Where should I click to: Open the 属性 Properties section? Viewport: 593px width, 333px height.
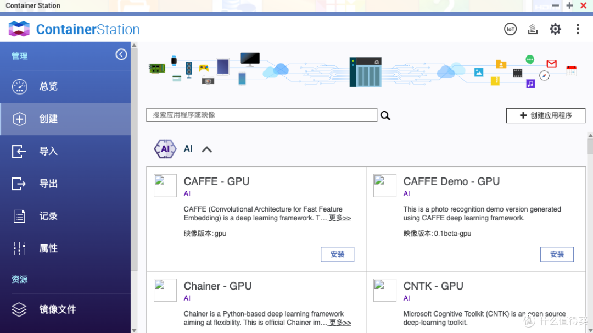(48, 248)
